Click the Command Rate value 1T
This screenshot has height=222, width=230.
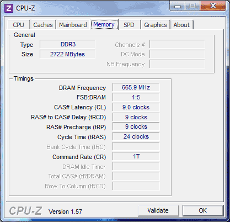[136, 156]
